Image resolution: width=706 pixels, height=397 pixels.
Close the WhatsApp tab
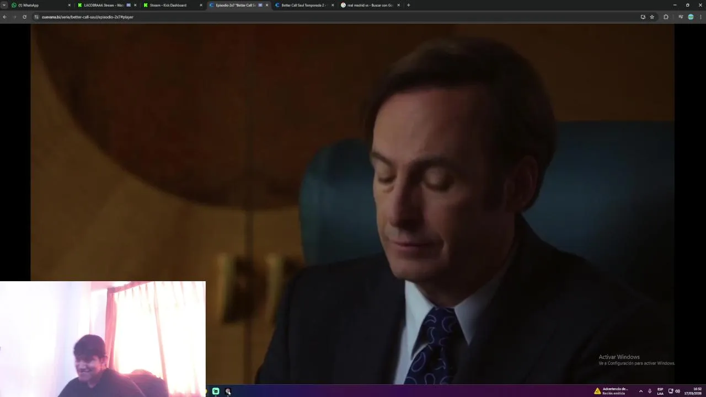point(69,5)
